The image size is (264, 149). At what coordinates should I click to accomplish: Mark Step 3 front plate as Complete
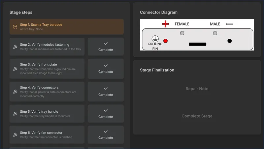pos(106,69)
